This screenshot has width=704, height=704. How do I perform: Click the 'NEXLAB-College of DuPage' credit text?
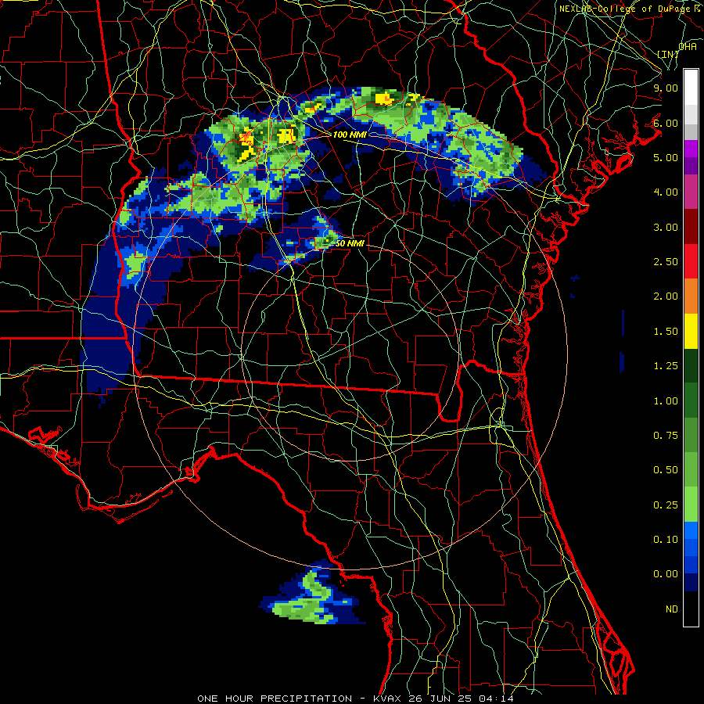625,9
